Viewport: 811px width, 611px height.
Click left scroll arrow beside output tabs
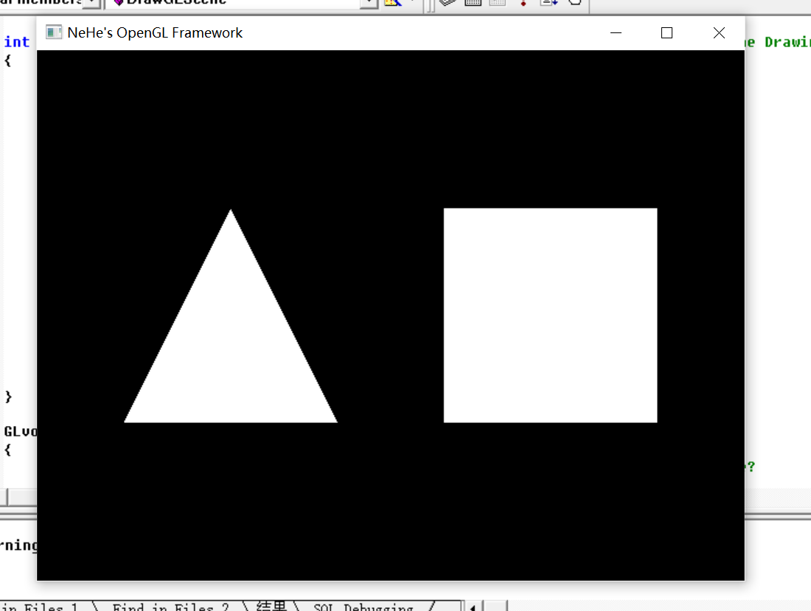(x=472, y=607)
